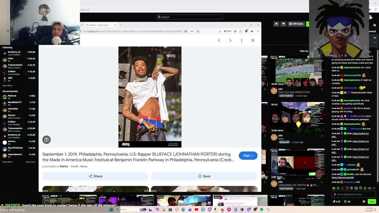Open Opera browser from taskbar
This screenshot has height=213, width=379.
click(177, 209)
